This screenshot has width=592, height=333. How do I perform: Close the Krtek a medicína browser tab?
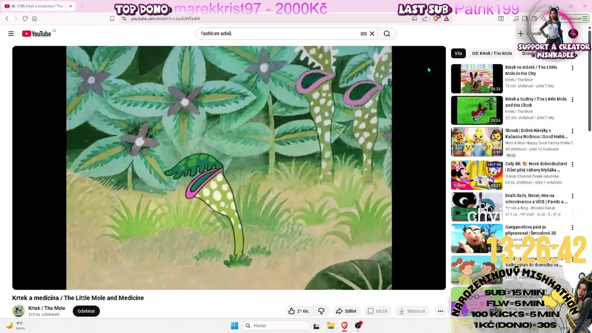point(70,6)
